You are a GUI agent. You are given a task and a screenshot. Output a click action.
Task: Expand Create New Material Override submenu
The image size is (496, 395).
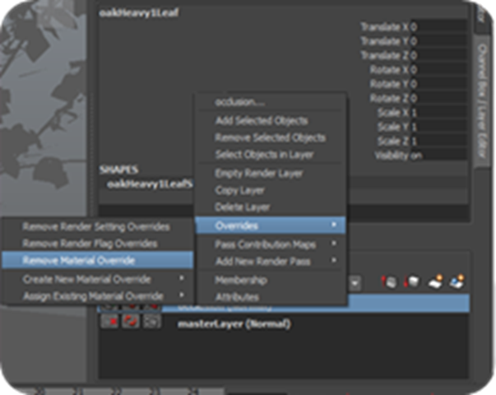182,278
